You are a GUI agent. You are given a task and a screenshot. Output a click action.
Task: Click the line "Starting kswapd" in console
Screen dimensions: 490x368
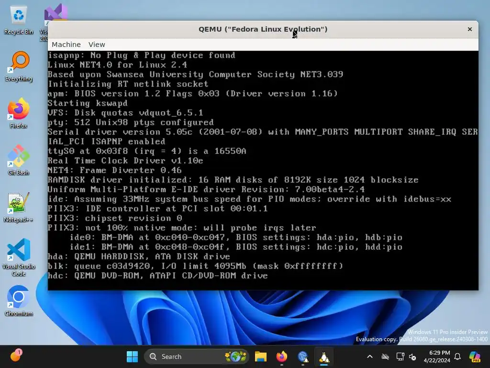[x=88, y=103]
